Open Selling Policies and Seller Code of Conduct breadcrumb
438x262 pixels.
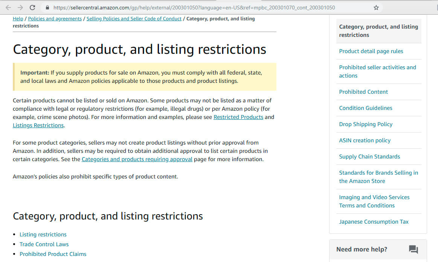(x=134, y=19)
